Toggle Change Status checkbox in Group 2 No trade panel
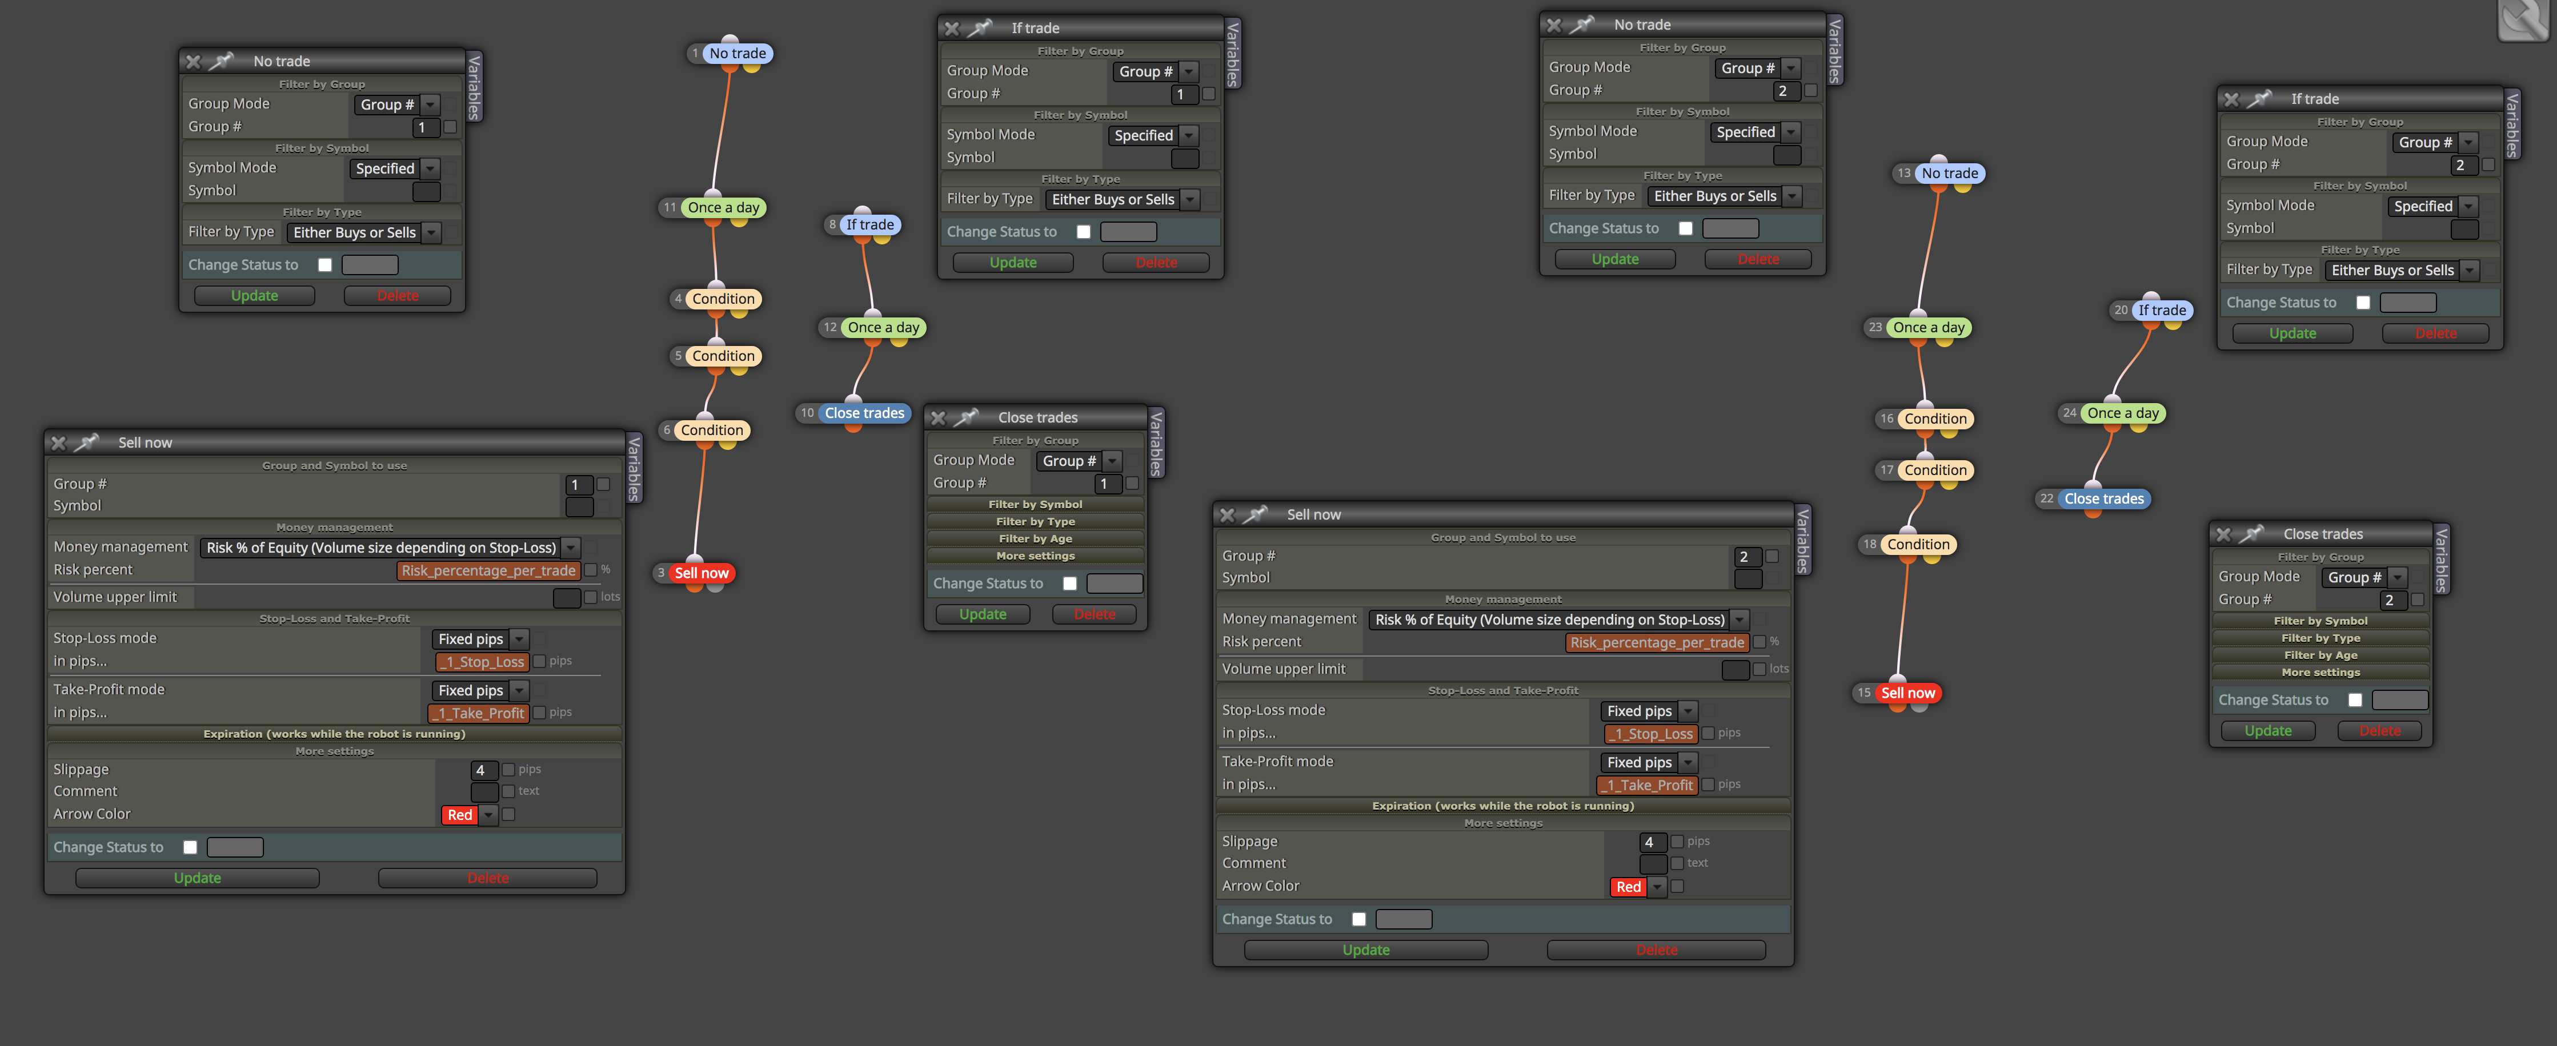 [1685, 230]
